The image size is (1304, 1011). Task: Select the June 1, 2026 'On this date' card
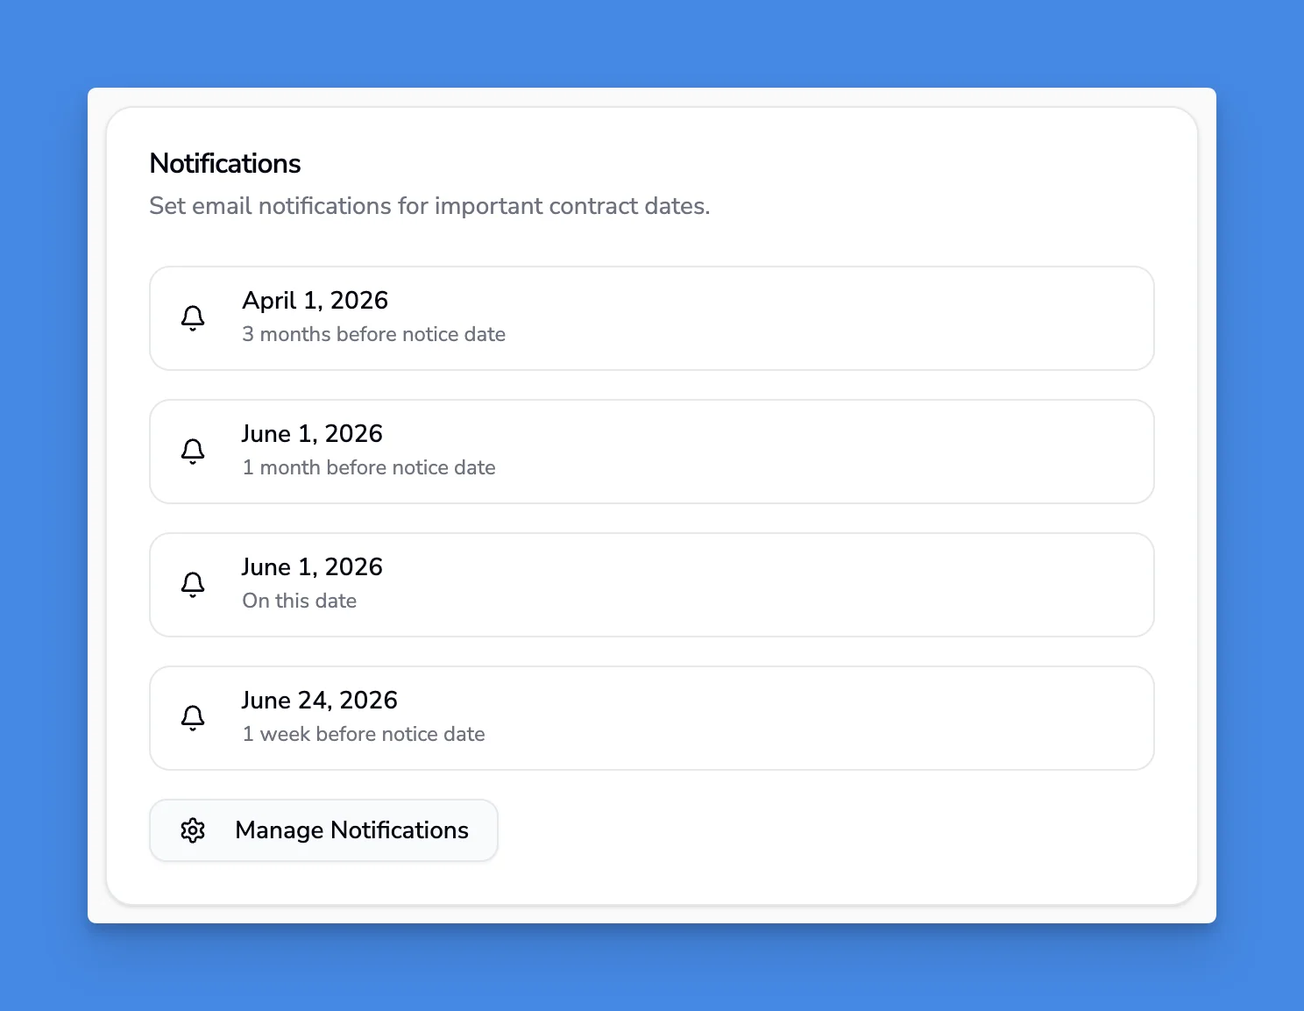point(652,584)
